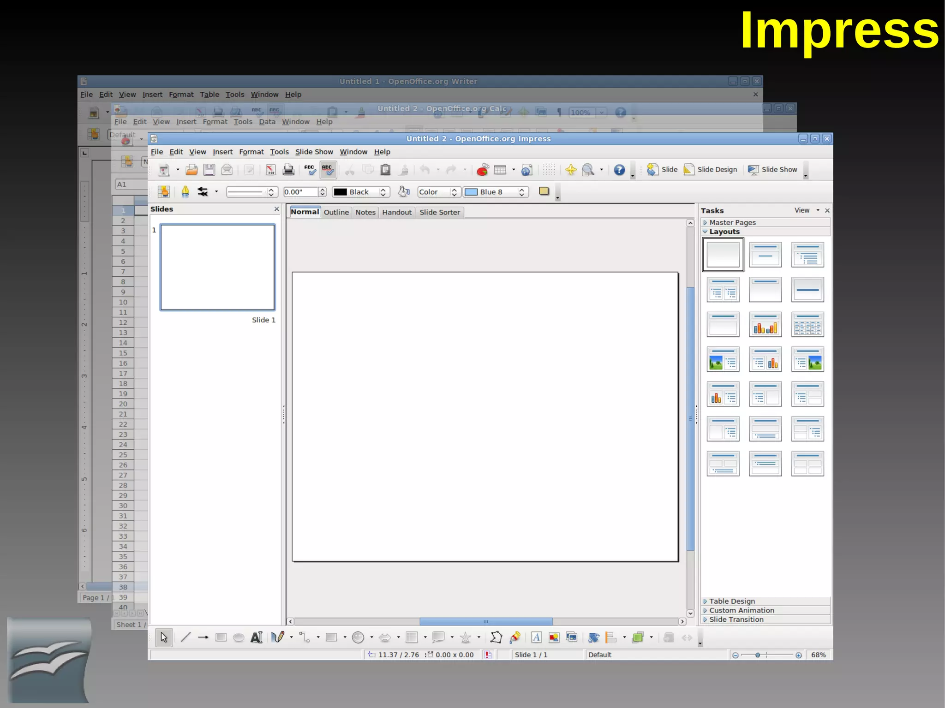Click the Print icon in toolbar

288,170
